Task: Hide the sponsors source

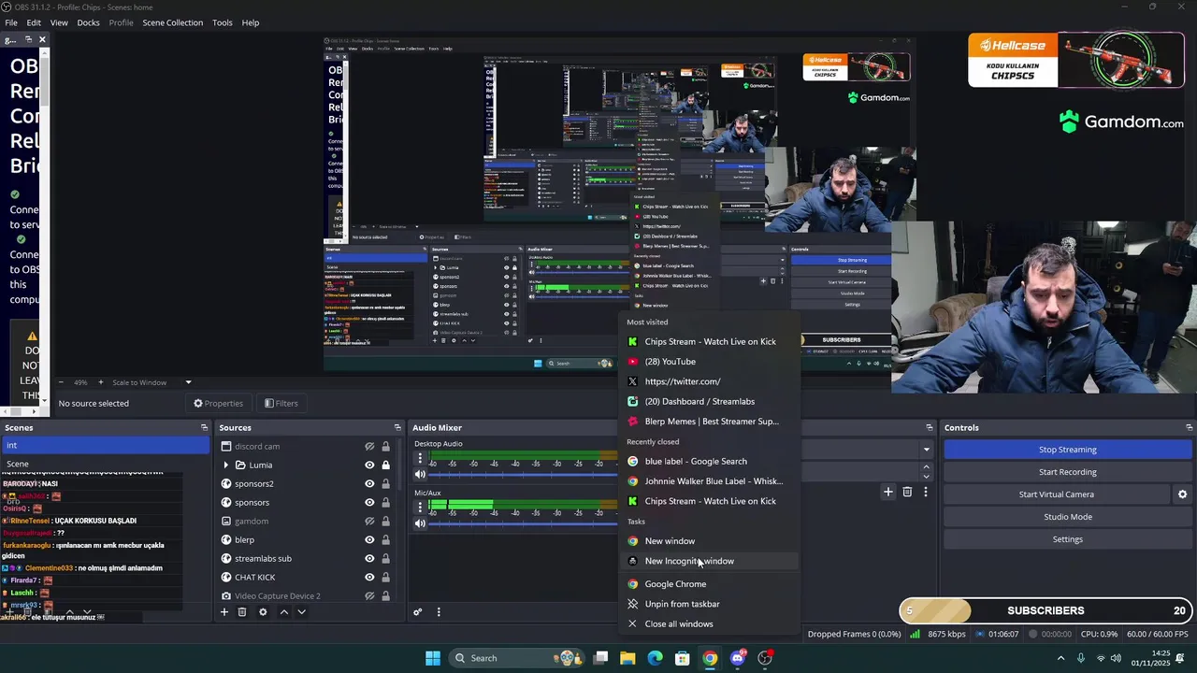Action: pyautogui.click(x=369, y=503)
